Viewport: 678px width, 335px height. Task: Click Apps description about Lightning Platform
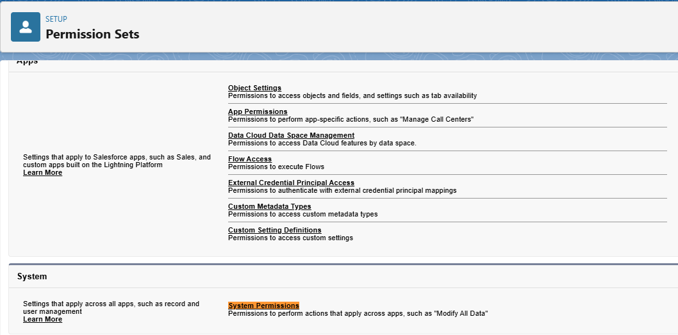(117, 161)
